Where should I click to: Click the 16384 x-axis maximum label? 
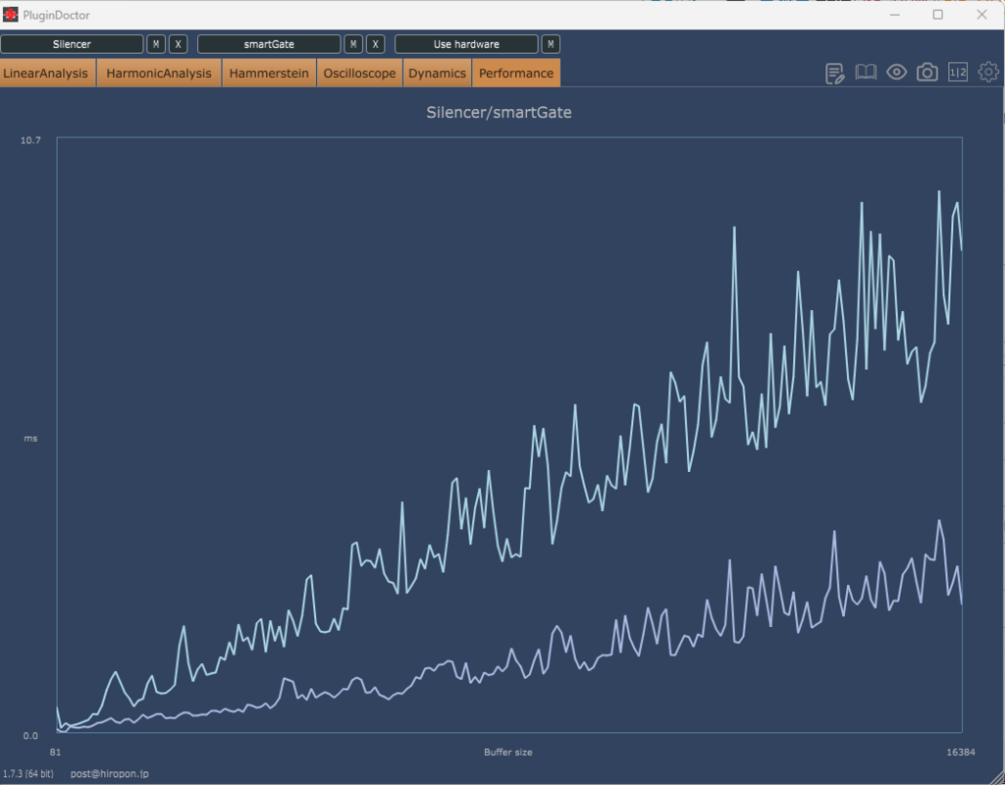(x=961, y=753)
